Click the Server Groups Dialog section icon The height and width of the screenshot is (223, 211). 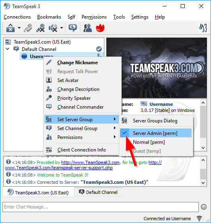(124, 121)
